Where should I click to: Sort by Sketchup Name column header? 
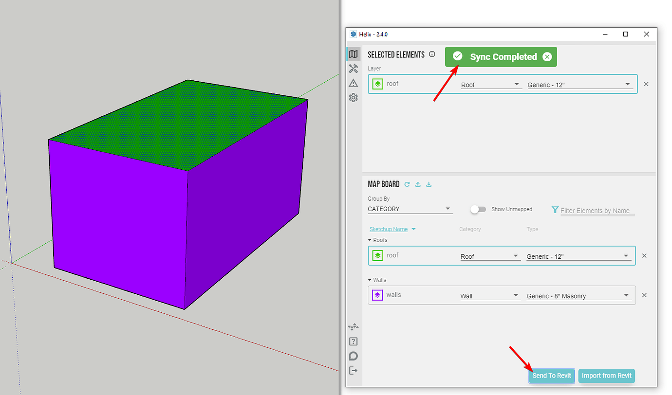click(390, 229)
